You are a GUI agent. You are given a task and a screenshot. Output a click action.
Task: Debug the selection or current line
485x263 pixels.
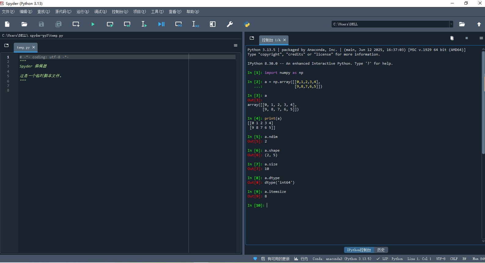[x=196, y=24]
